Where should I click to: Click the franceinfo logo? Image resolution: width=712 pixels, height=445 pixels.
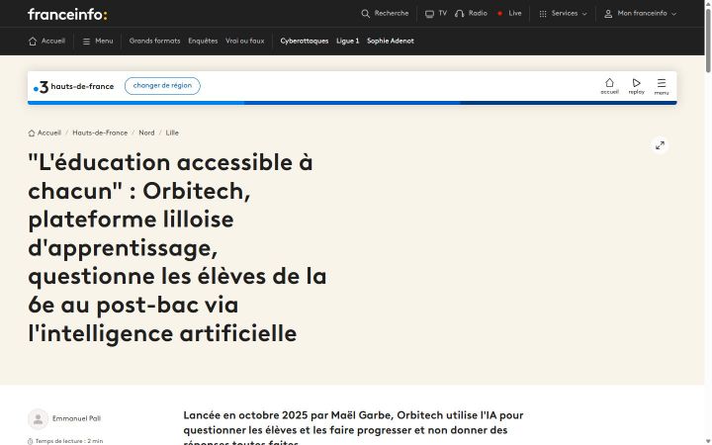click(67, 15)
